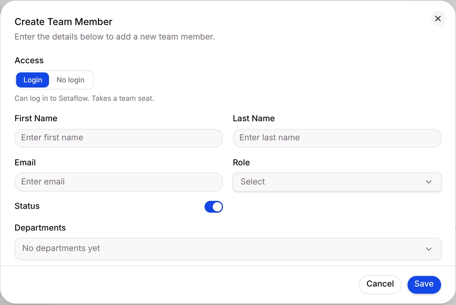Save the new team member
Viewport: 456px width, 305px height.
click(424, 284)
